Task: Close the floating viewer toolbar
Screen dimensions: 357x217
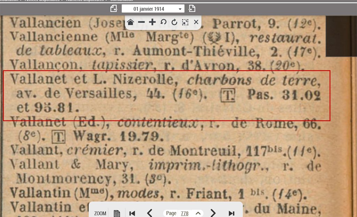Action: (x=196, y=22)
